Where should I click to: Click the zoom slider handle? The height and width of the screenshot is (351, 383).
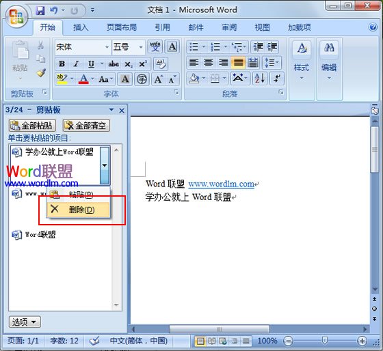pyautogui.click(x=325, y=341)
